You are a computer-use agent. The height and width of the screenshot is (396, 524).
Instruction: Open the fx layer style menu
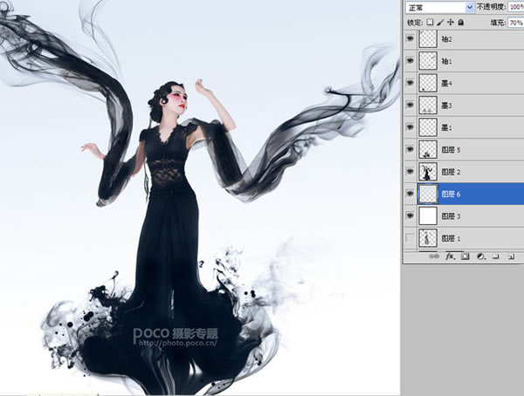[x=451, y=256]
